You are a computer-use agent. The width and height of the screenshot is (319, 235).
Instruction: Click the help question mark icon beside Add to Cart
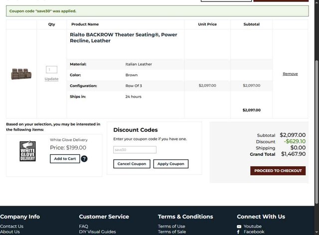[x=84, y=158]
